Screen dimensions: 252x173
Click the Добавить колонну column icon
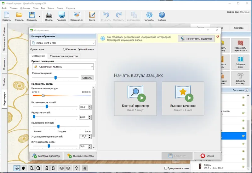(x=240, y=76)
